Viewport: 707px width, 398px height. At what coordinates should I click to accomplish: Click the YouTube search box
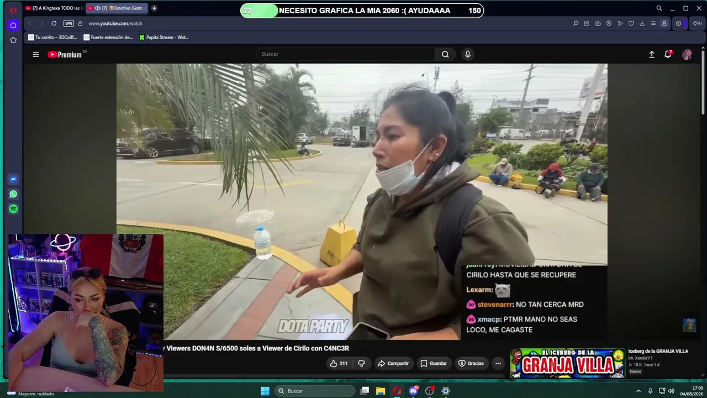click(346, 54)
